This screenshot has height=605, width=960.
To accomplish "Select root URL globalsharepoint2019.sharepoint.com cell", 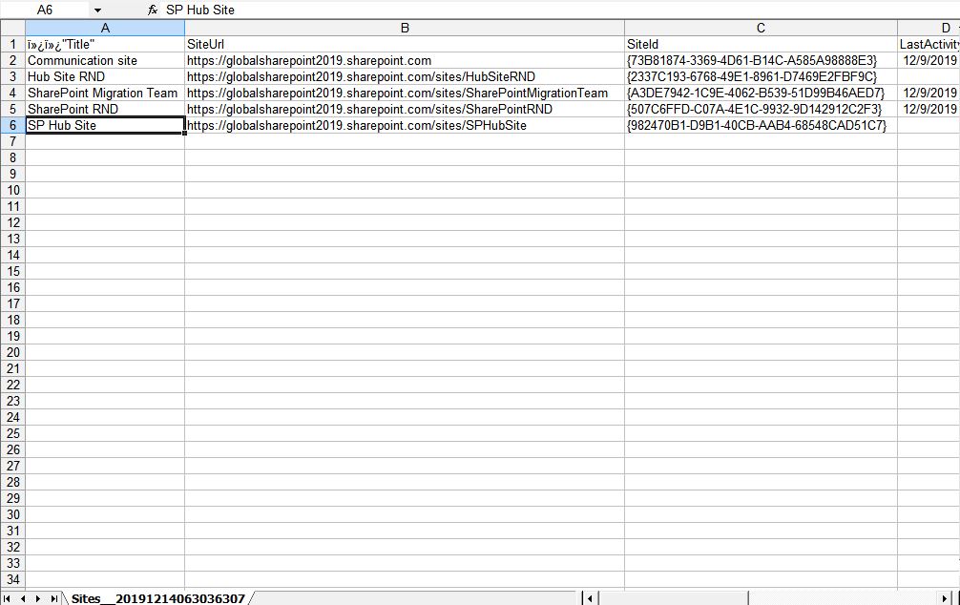I will [405, 61].
